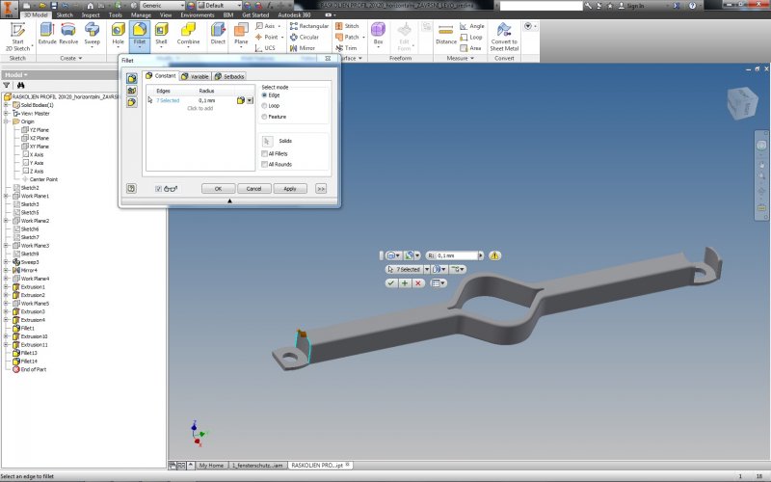Choose the Rectangular pattern tool

tap(309, 26)
